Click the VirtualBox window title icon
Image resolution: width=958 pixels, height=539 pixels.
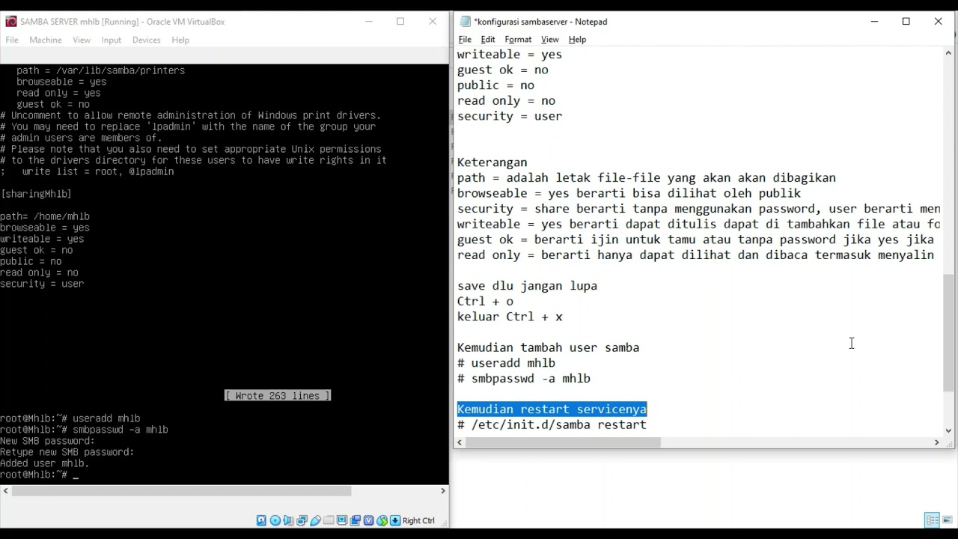10,21
